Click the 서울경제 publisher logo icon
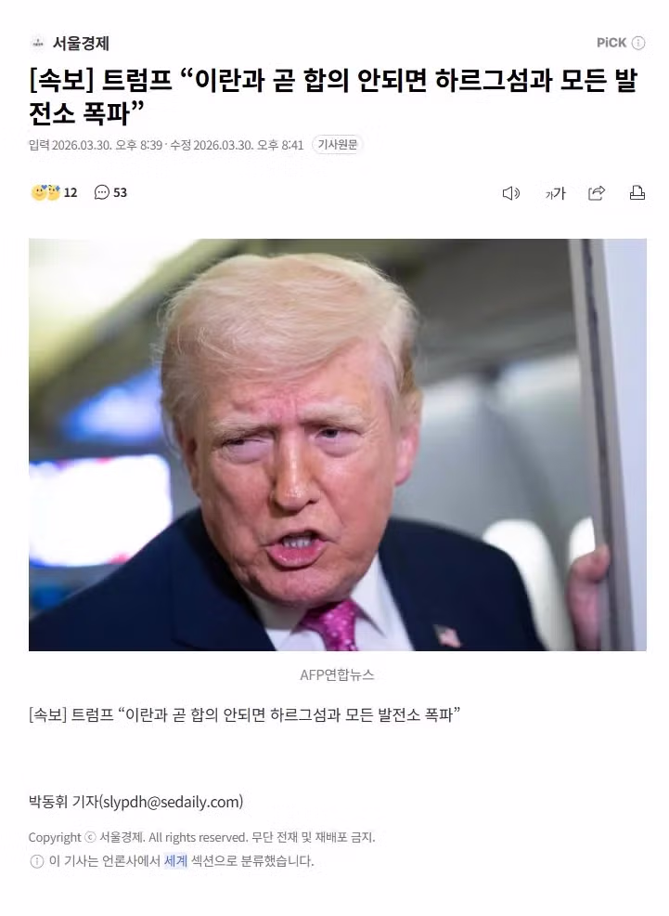The width and height of the screenshot is (669, 916). [37, 44]
